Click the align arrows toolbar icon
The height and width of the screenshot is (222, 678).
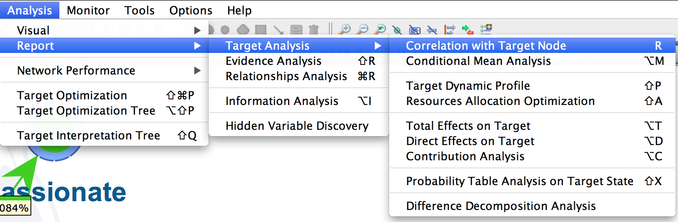450,29
